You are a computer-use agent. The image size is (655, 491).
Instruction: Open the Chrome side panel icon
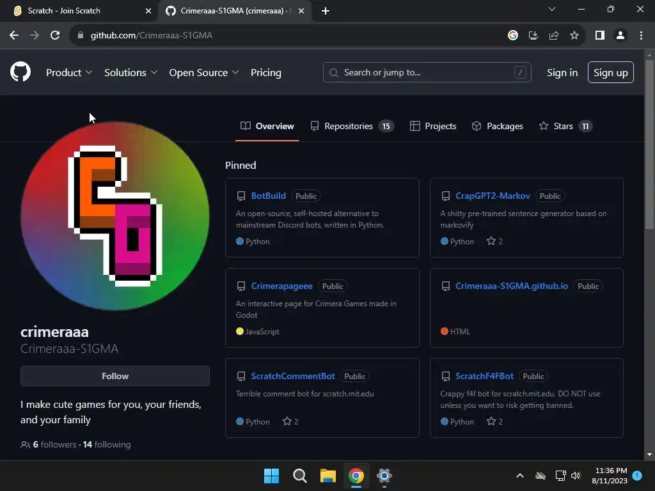pos(600,35)
